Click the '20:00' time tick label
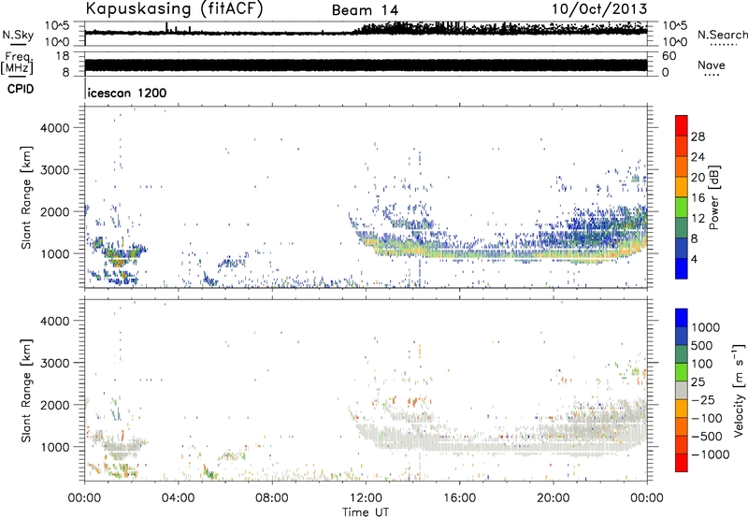Screen dimensions: 748x518 coord(554,498)
